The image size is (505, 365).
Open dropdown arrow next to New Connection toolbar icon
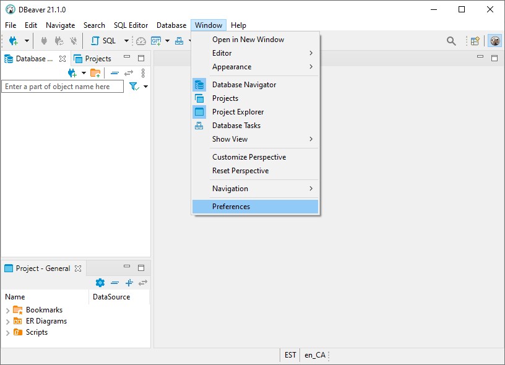(x=27, y=41)
